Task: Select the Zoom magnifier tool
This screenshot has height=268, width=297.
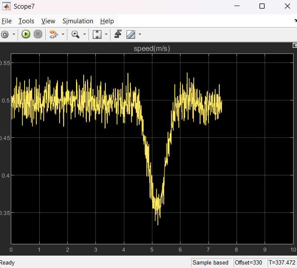Action: [x=76, y=34]
